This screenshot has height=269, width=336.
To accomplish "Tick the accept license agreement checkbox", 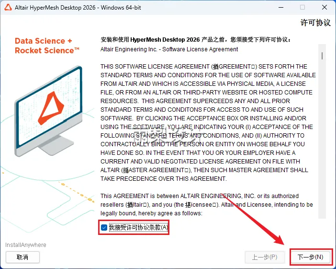I will (x=104, y=227).
